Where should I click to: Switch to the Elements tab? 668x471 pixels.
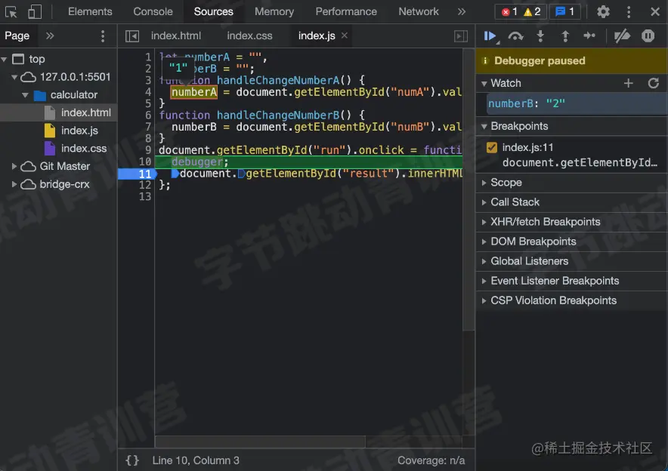(90, 12)
